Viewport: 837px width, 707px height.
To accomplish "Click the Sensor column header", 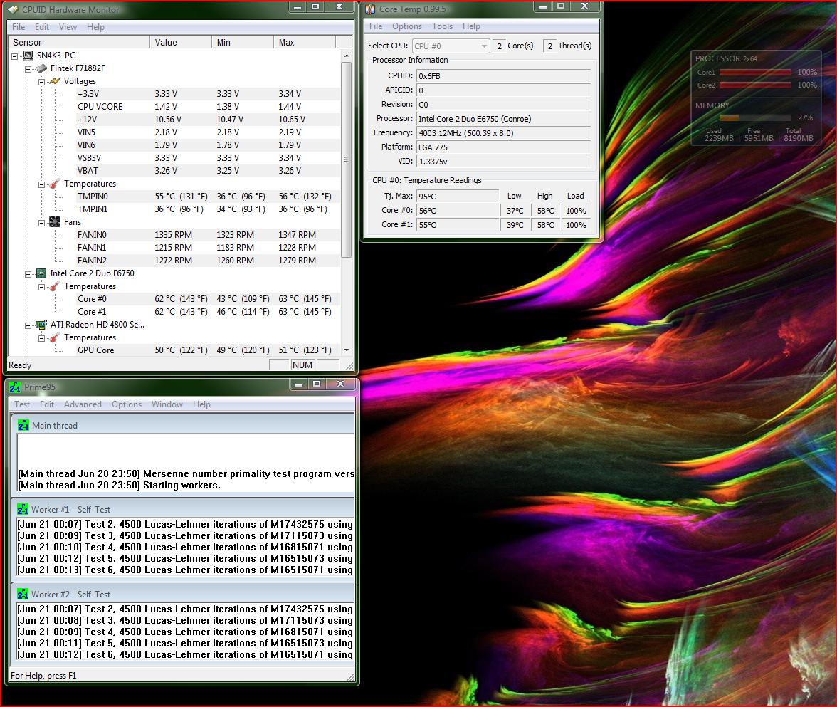I will point(79,42).
